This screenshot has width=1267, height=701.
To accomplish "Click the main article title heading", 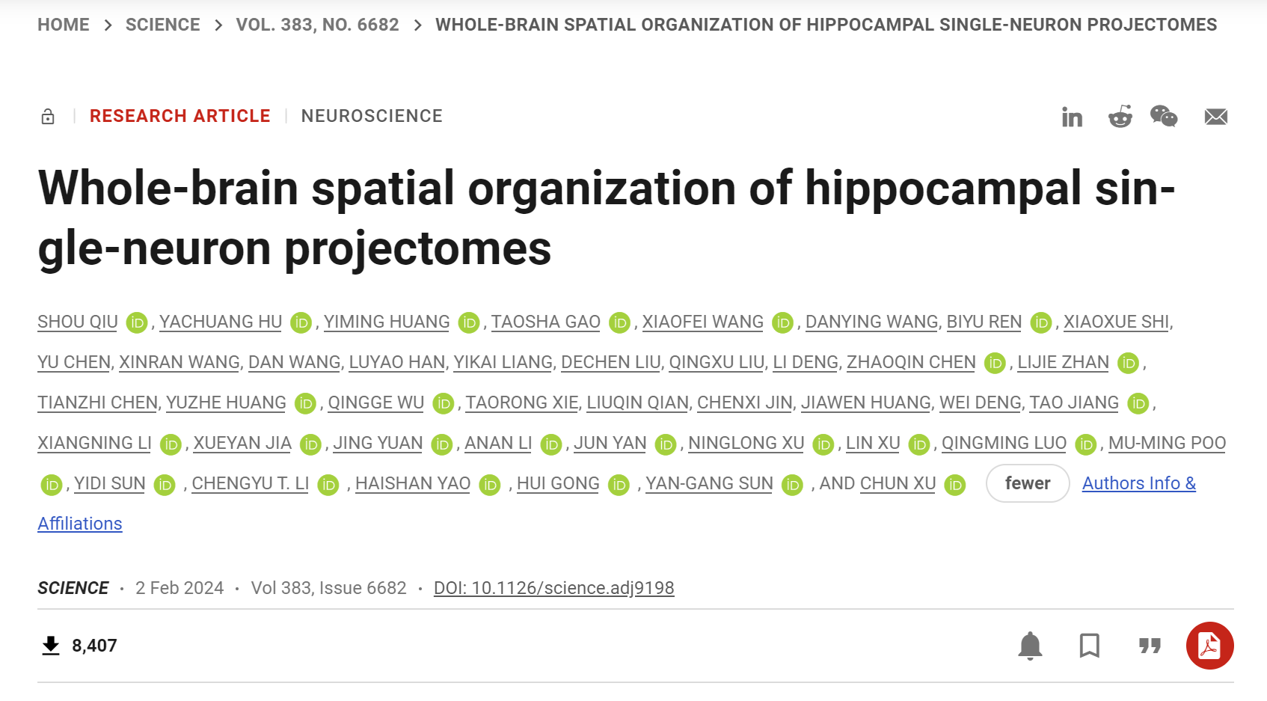I will pyautogui.click(x=607, y=218).
